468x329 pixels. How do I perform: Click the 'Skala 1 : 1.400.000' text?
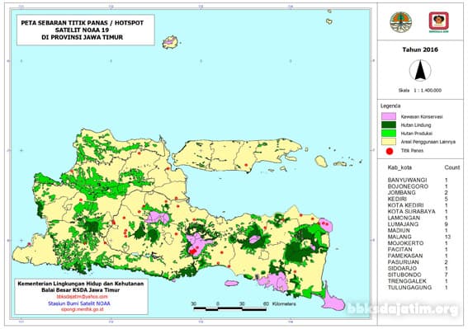click(x=419, y=91)
